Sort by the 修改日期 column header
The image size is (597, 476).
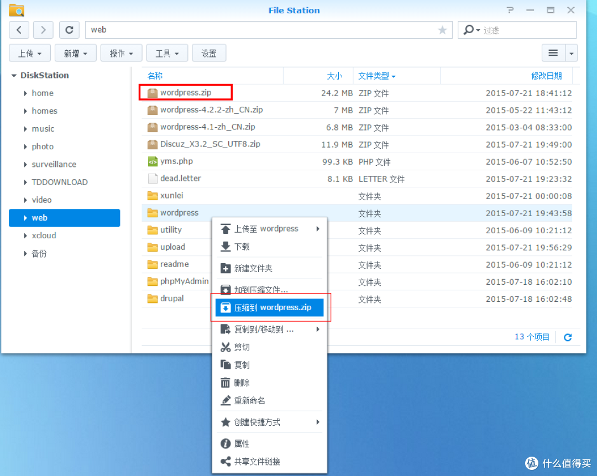pos(507,75)
